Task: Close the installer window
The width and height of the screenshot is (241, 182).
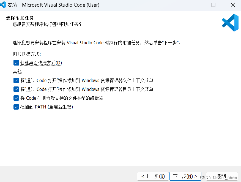Action: tap(233, 5)
